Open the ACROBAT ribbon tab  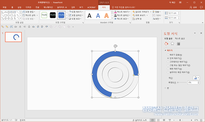tap(91, 7)
